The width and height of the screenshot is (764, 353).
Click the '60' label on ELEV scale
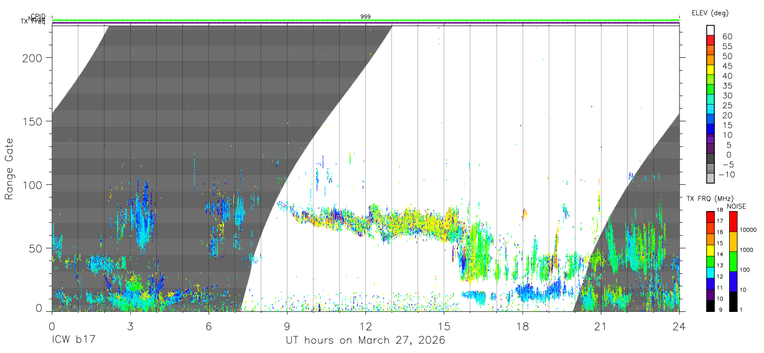pyautogui.click(x=727, y=36)
